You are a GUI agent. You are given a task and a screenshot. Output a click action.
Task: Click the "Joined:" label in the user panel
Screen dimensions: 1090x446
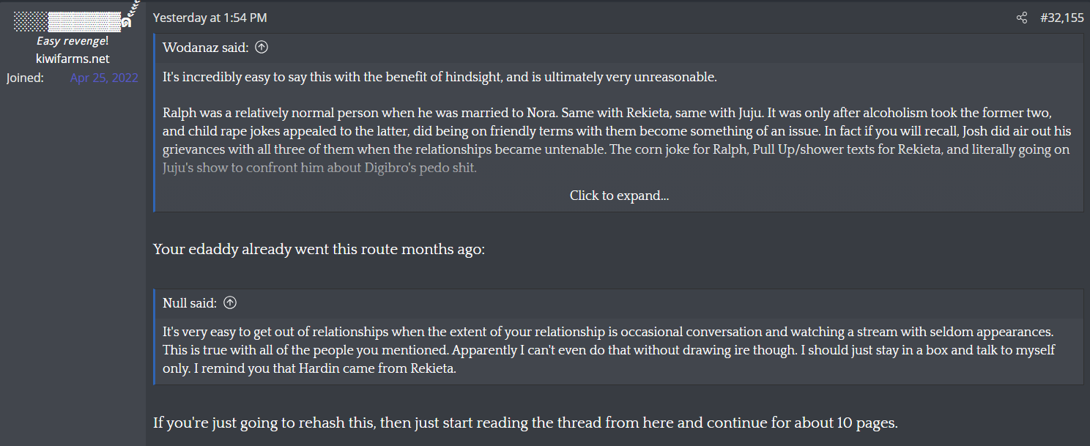[26, 78]
